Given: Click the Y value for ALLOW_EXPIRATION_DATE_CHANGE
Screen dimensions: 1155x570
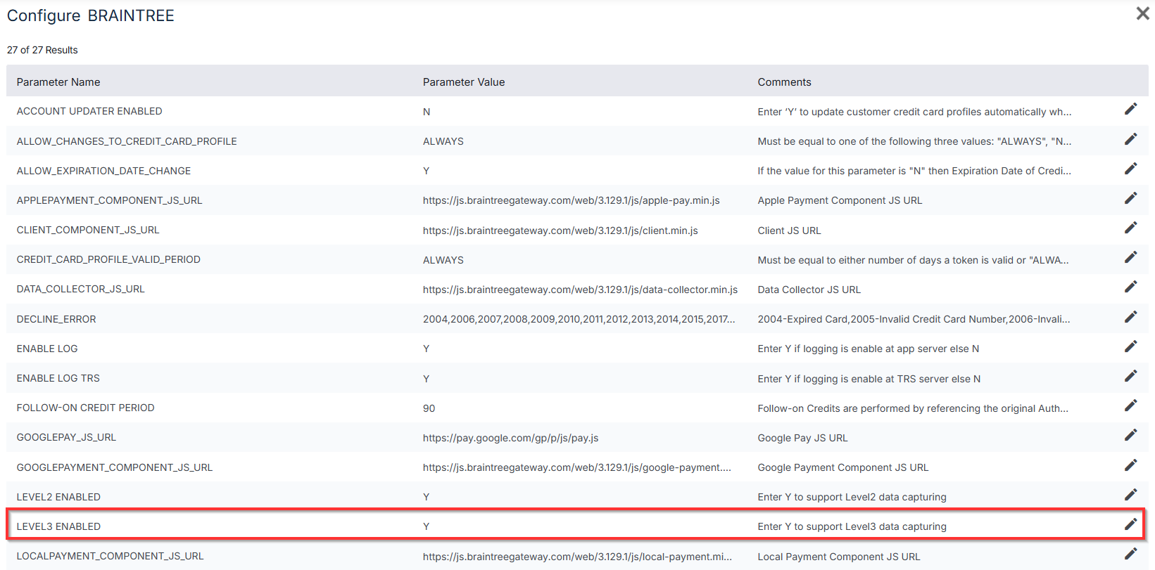Looking at the screenshot, I should click(427, 171).
